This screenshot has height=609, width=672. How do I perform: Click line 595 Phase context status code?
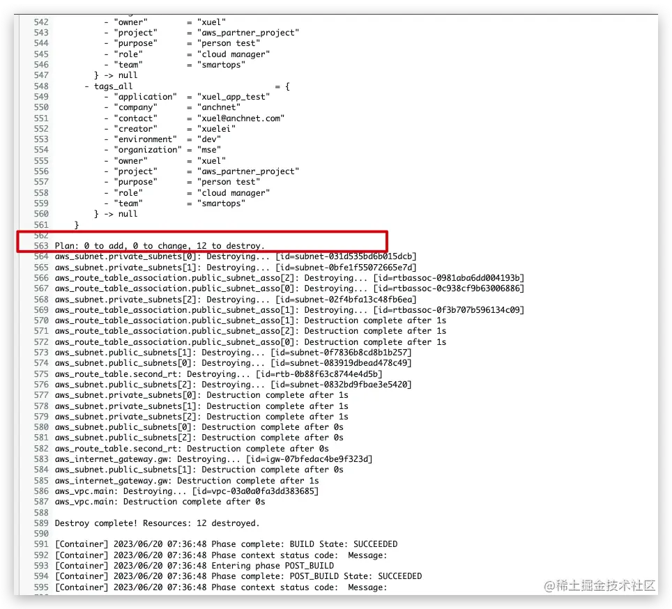[221, 587]
